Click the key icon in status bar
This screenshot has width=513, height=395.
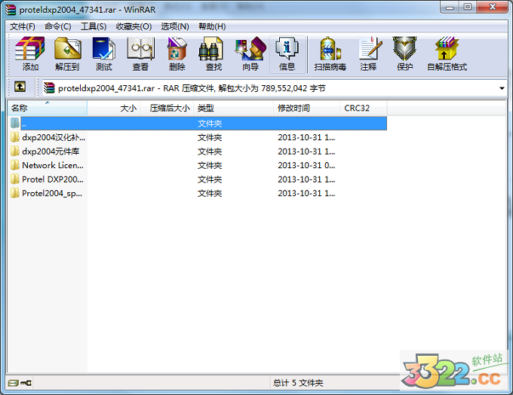click(x=26, y=383)
